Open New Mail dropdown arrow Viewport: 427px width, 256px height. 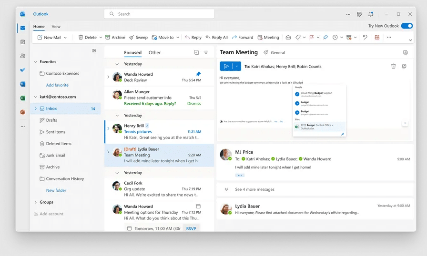click(65, 38)
